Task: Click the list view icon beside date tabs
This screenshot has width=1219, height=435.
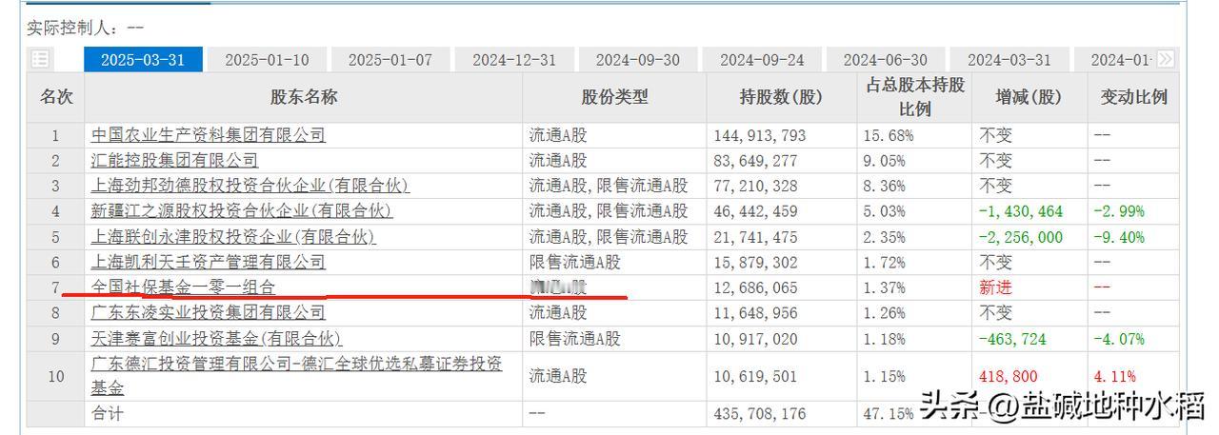Action: tap(40, 59)
